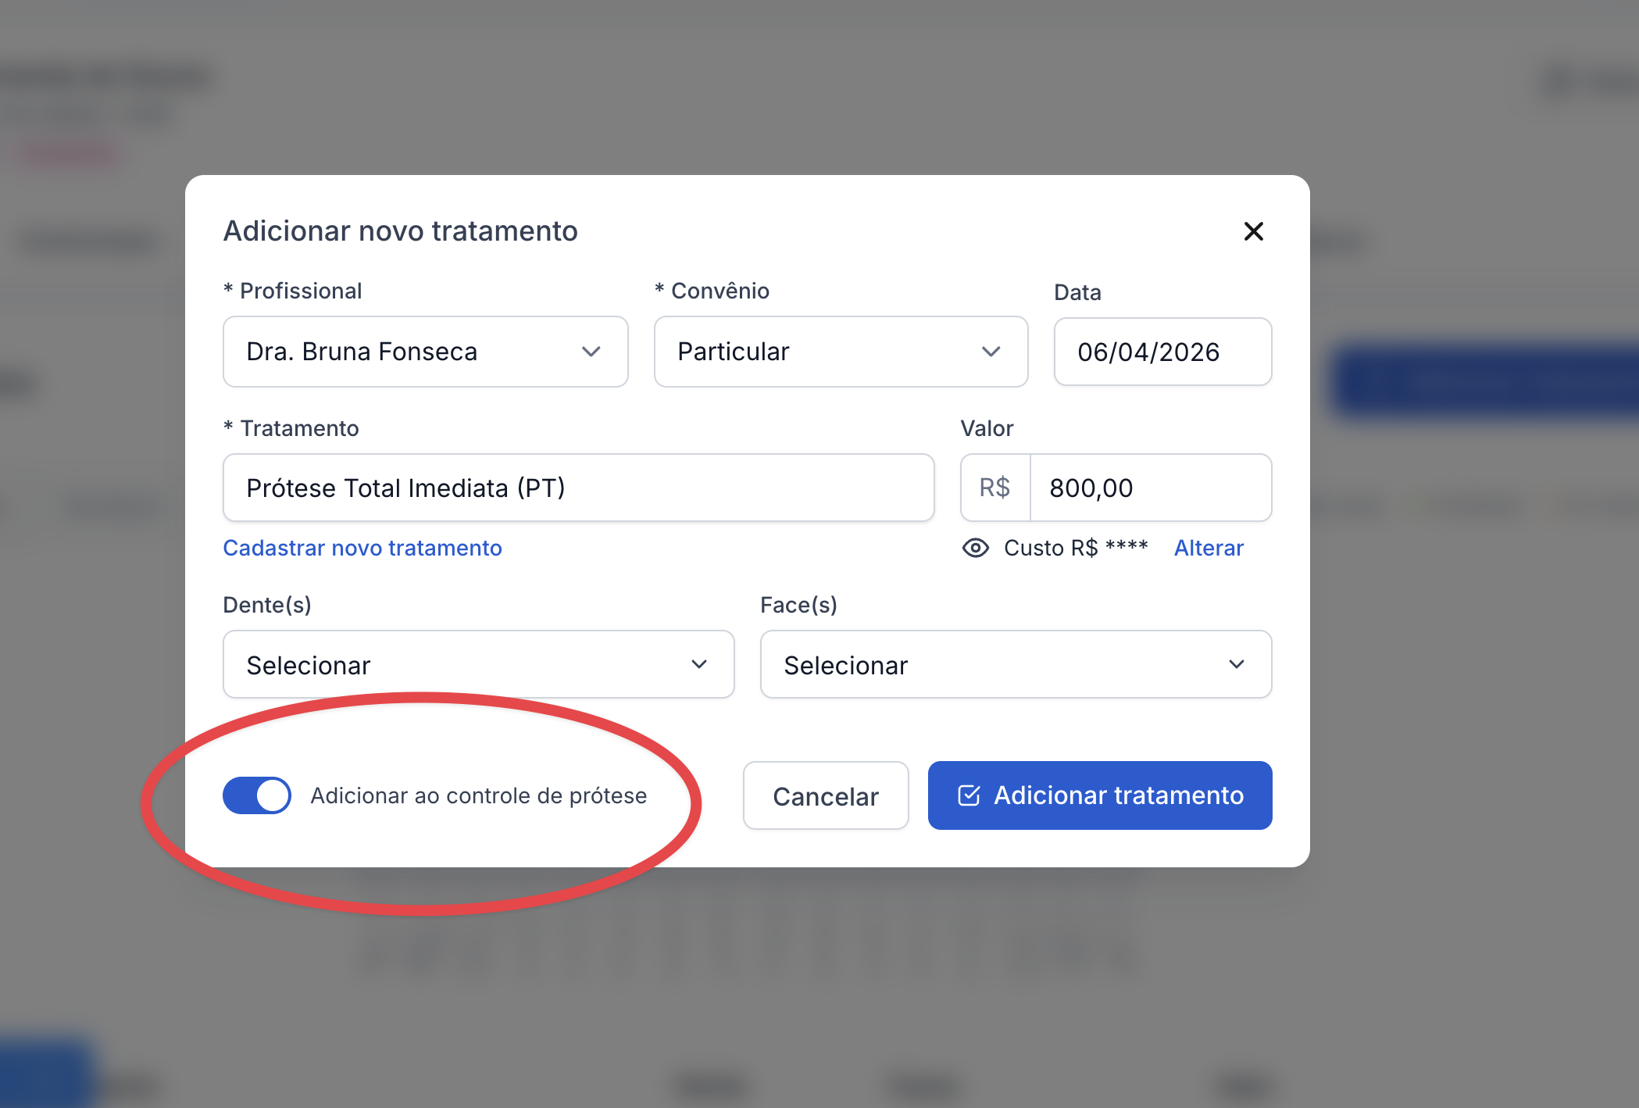1639x1108 pixels.
Task: Click the Cadastrar novo tratamento link
Action: pos(362,548)
